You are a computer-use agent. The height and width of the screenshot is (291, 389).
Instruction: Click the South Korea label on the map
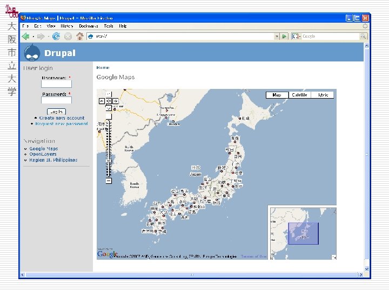pyautogui.click(x=134, y=185)
